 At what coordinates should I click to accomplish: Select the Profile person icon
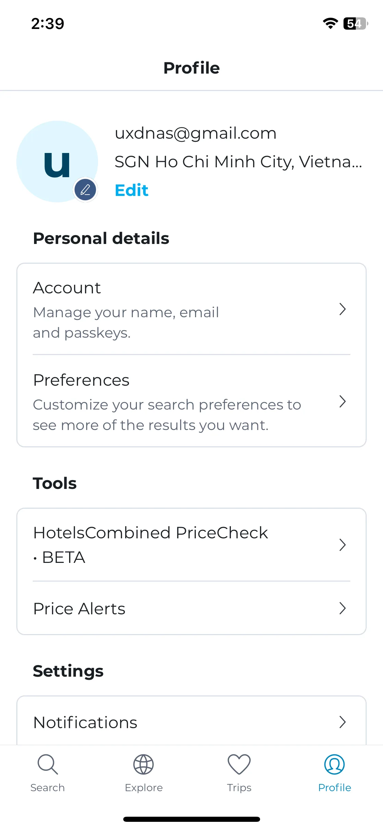pyautogui.click(x=335, y=764)
